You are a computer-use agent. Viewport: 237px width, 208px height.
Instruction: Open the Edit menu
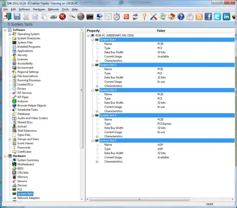(13, 9)
